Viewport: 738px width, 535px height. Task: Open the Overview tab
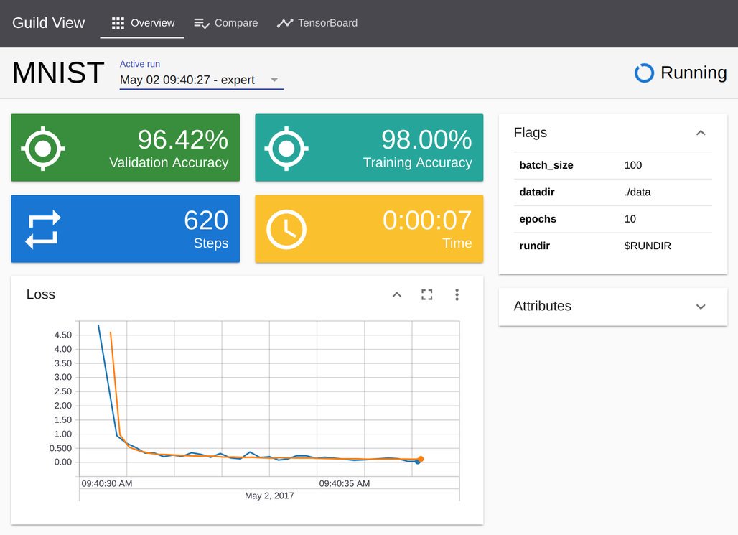[142, 23]
